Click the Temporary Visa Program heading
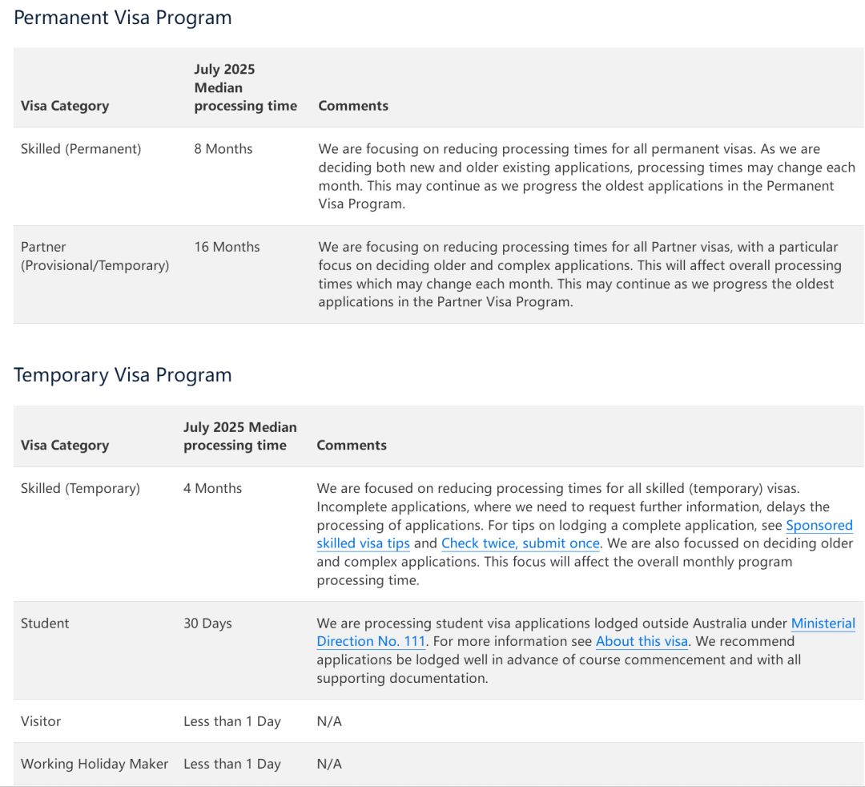 coord(123,375)
